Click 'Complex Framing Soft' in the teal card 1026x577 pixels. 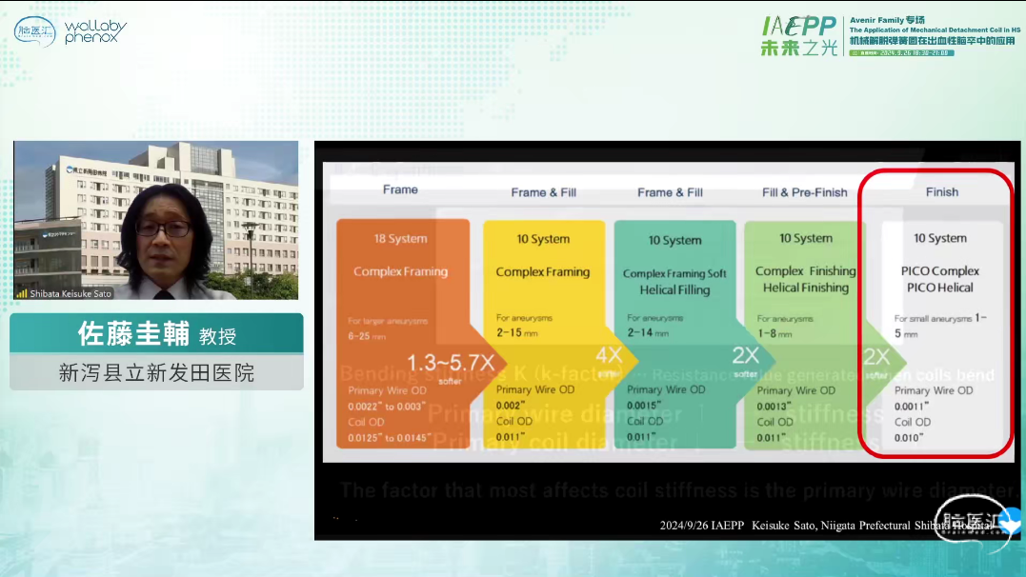(x=674, y=273)
